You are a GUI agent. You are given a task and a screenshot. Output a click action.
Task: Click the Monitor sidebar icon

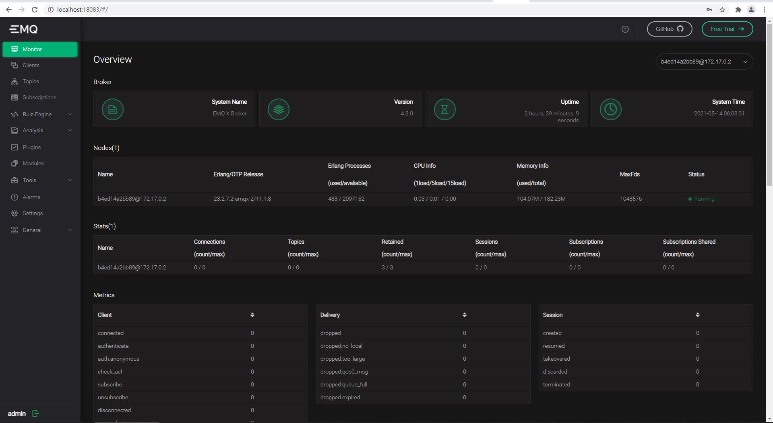14,49
